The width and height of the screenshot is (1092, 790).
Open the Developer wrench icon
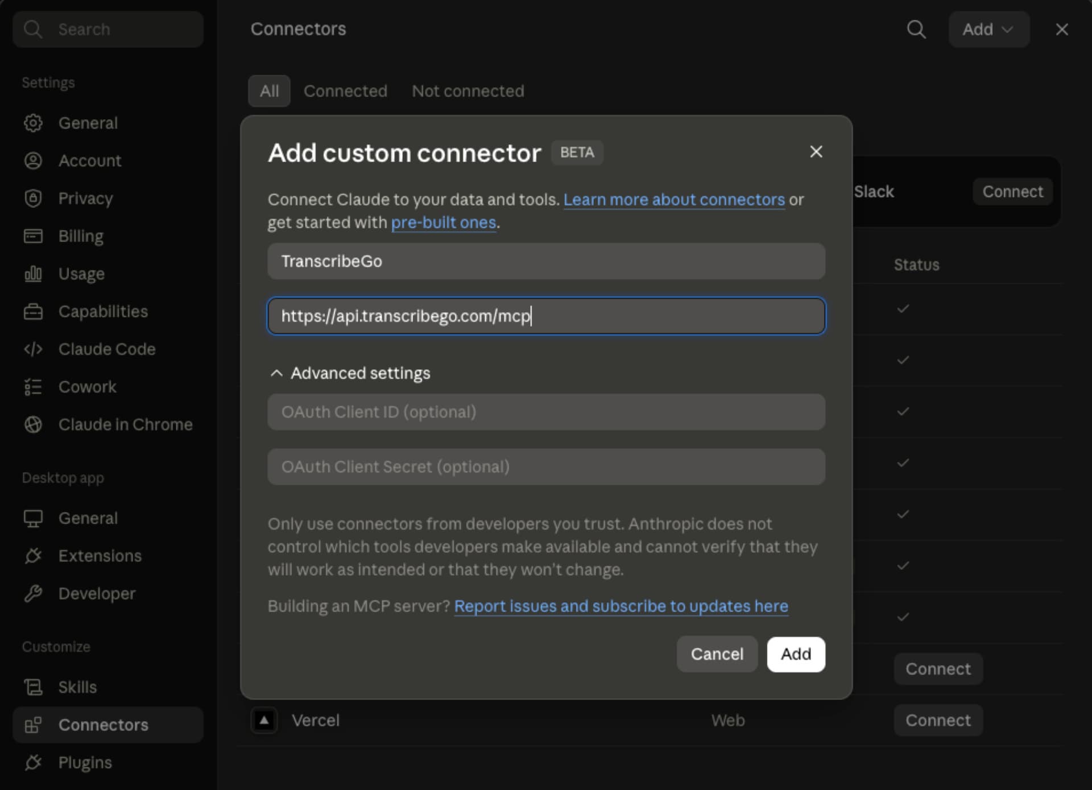(33, 593)
